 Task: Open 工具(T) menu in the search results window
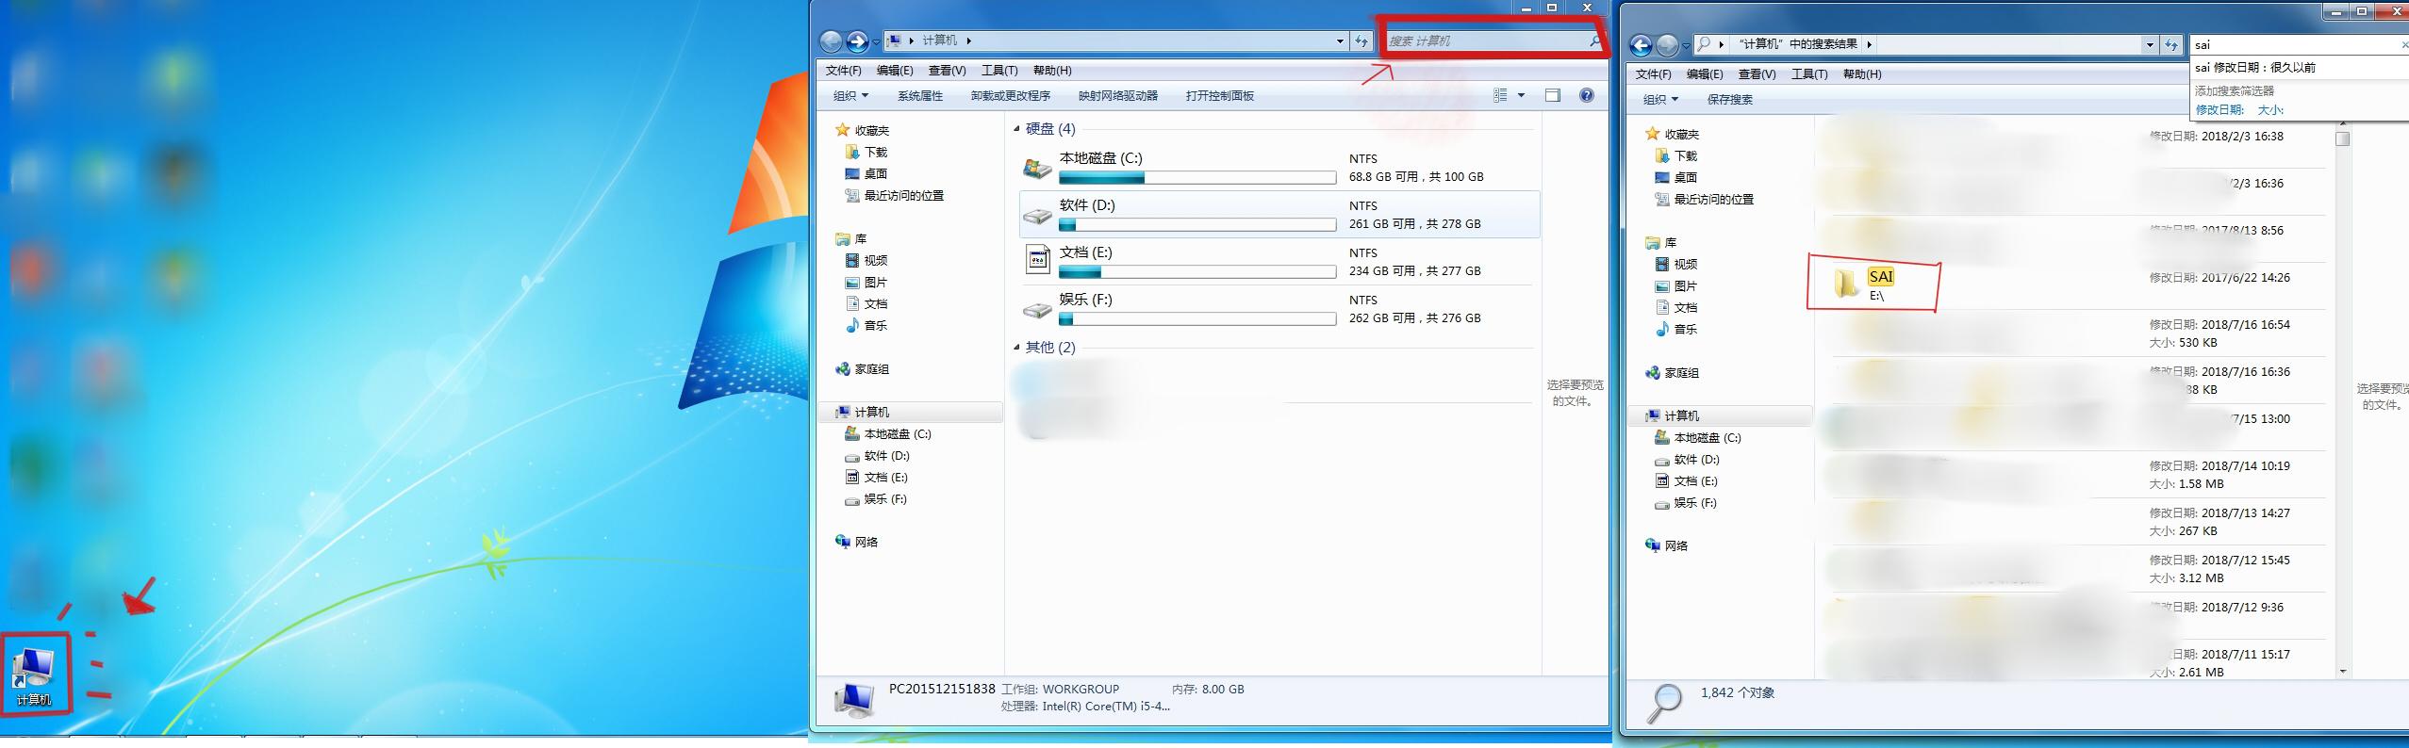[x=1808, y=74]
